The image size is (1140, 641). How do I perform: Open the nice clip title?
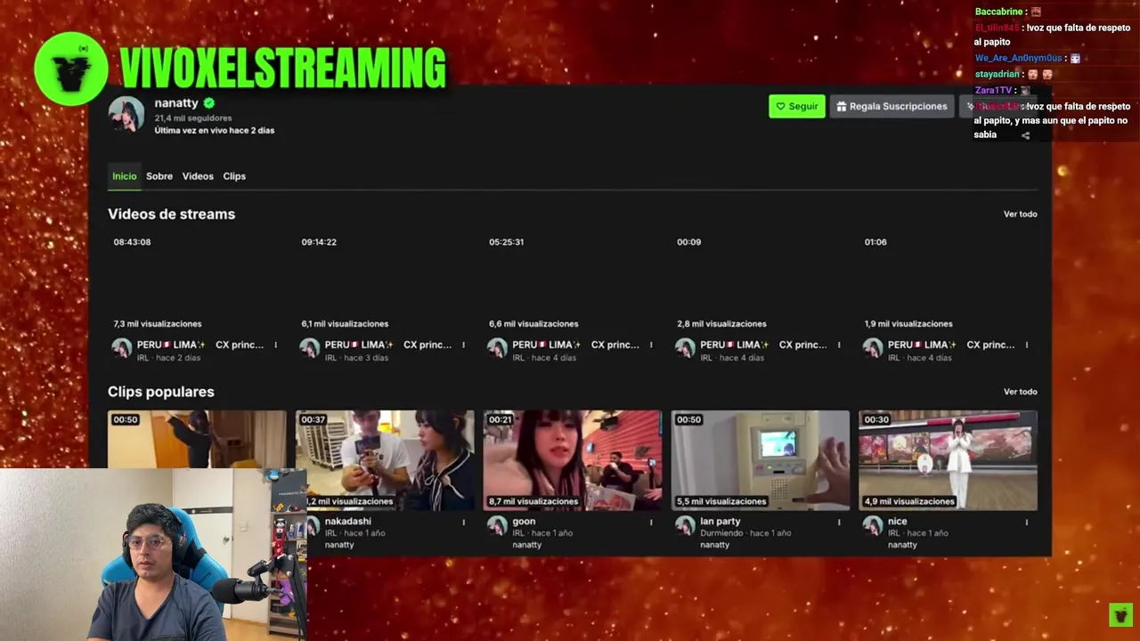click(x=897, y=522)
